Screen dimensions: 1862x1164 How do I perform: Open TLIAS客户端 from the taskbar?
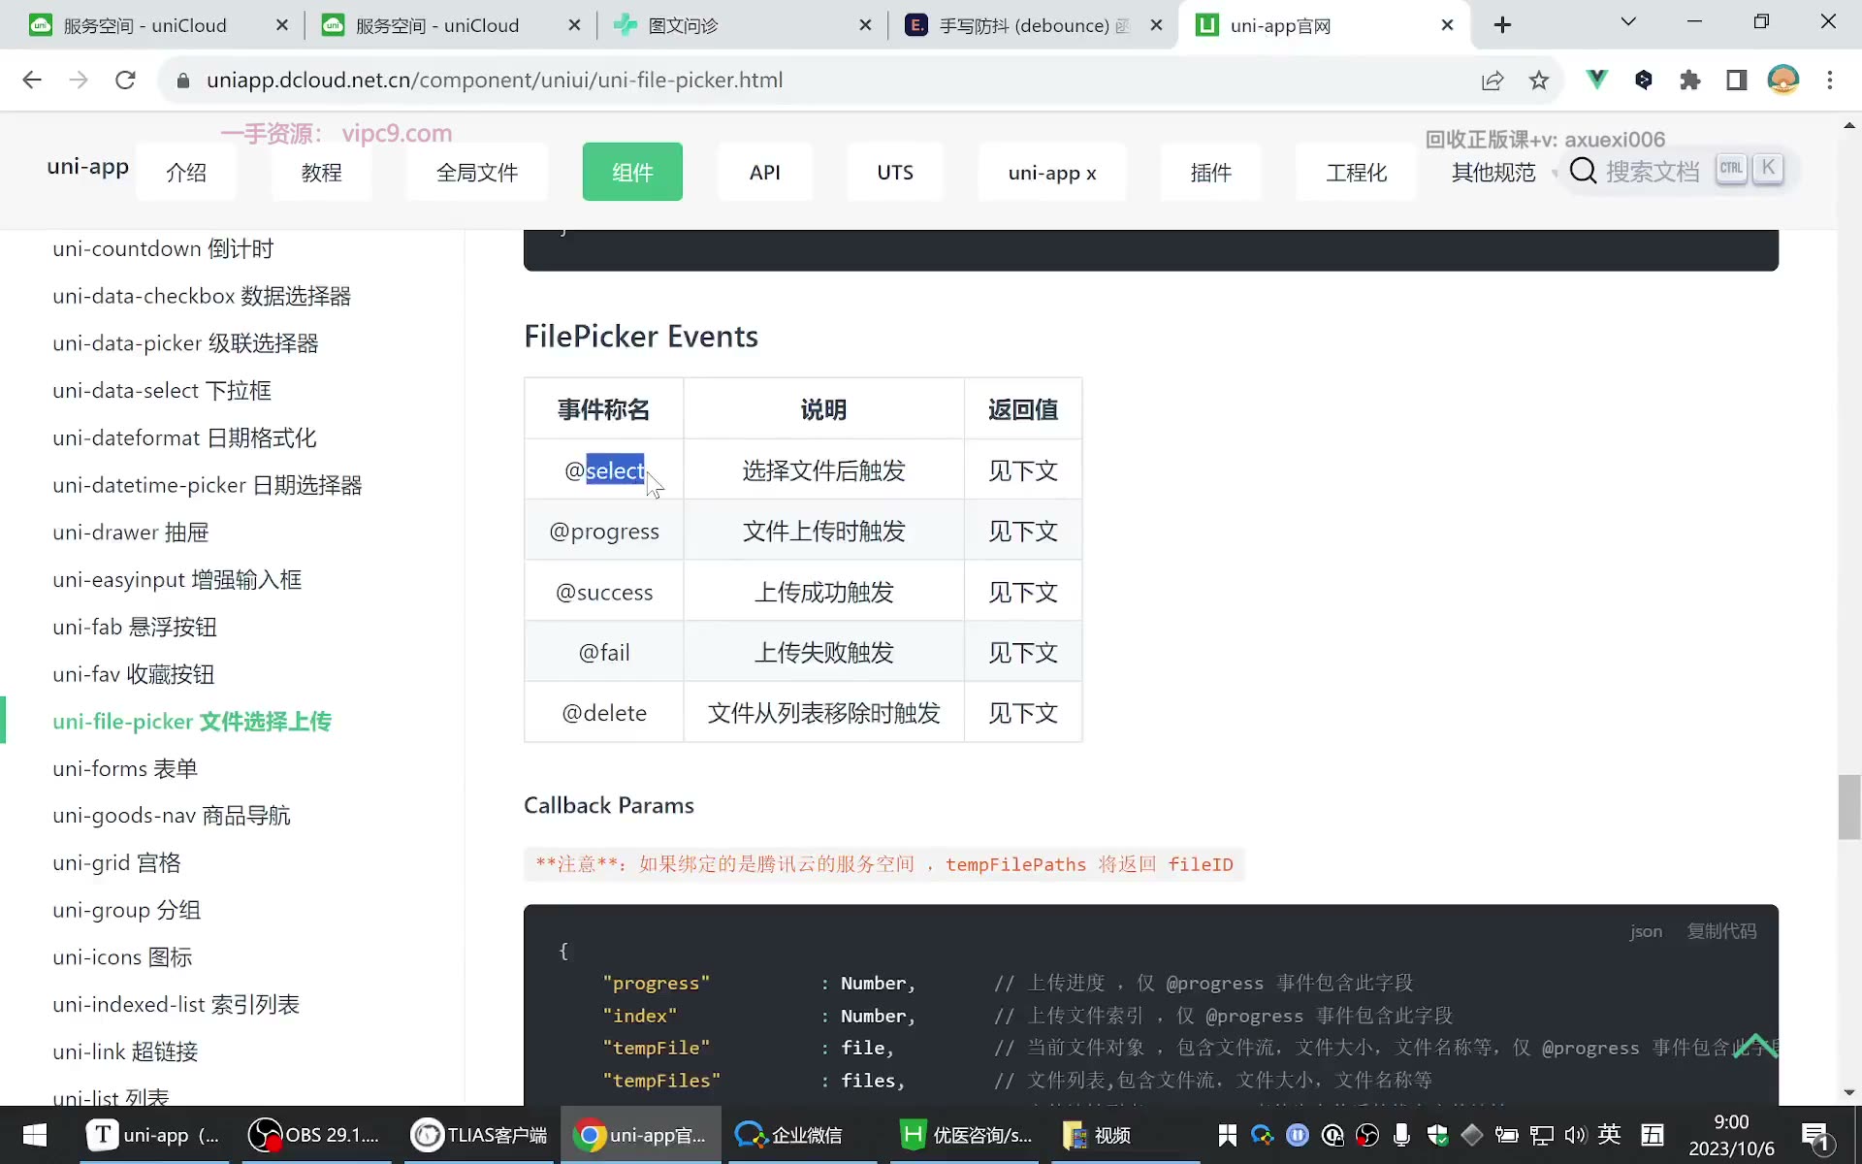[479, 1135]
